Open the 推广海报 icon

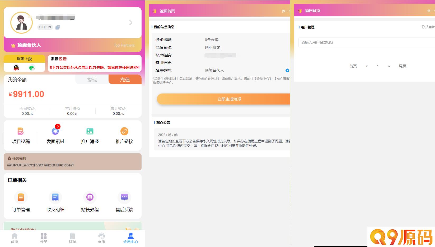pyautogui.click(x=90, y=131)
